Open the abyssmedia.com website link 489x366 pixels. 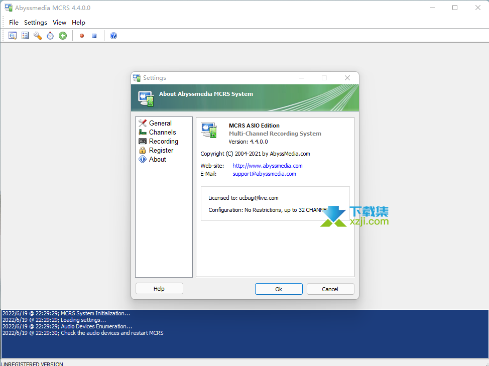coord(268,166)
